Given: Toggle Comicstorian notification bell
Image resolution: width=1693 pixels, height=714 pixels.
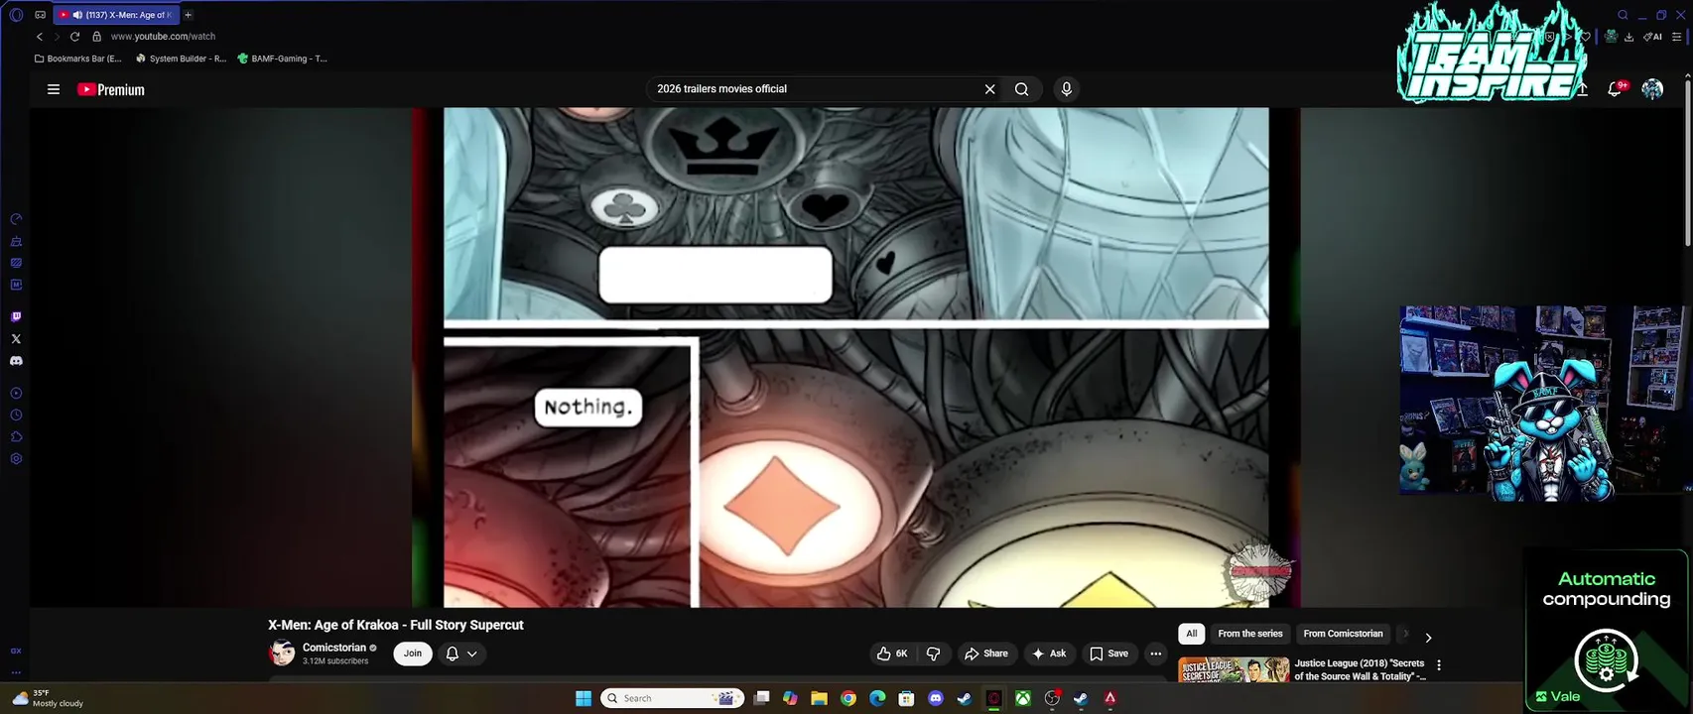Looking at the screenshot, I should point(461,654).
